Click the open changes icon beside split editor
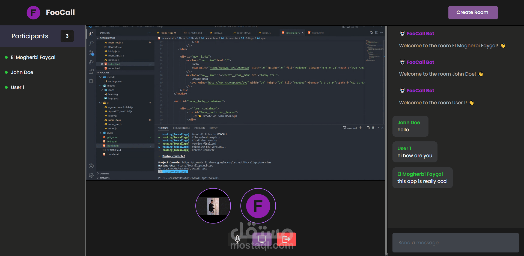The width and height of the screenshot is (524, 256). (371, 33)
